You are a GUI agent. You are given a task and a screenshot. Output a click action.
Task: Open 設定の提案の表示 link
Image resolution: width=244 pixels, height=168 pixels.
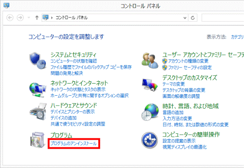179,141
